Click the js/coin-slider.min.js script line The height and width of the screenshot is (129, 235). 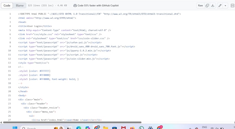pos(64,59)
